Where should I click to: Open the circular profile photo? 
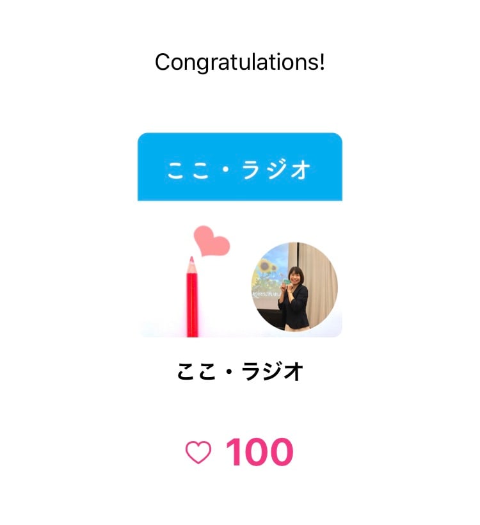[x=294, y=287]
